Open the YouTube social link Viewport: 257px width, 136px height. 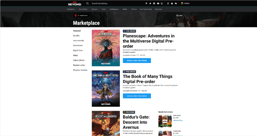point(158,4)
